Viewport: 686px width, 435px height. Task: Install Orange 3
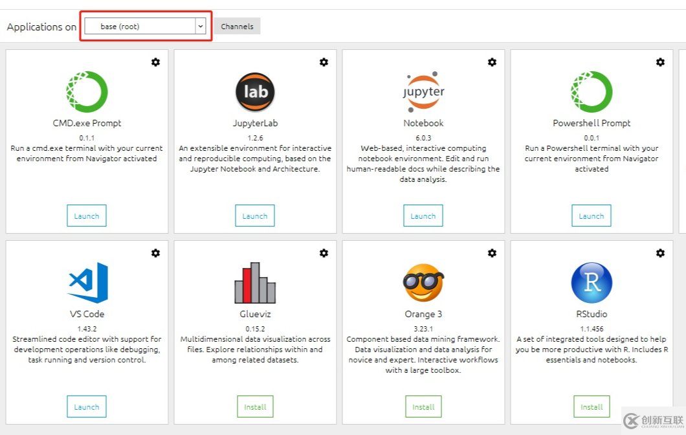(x=423, y=407)
